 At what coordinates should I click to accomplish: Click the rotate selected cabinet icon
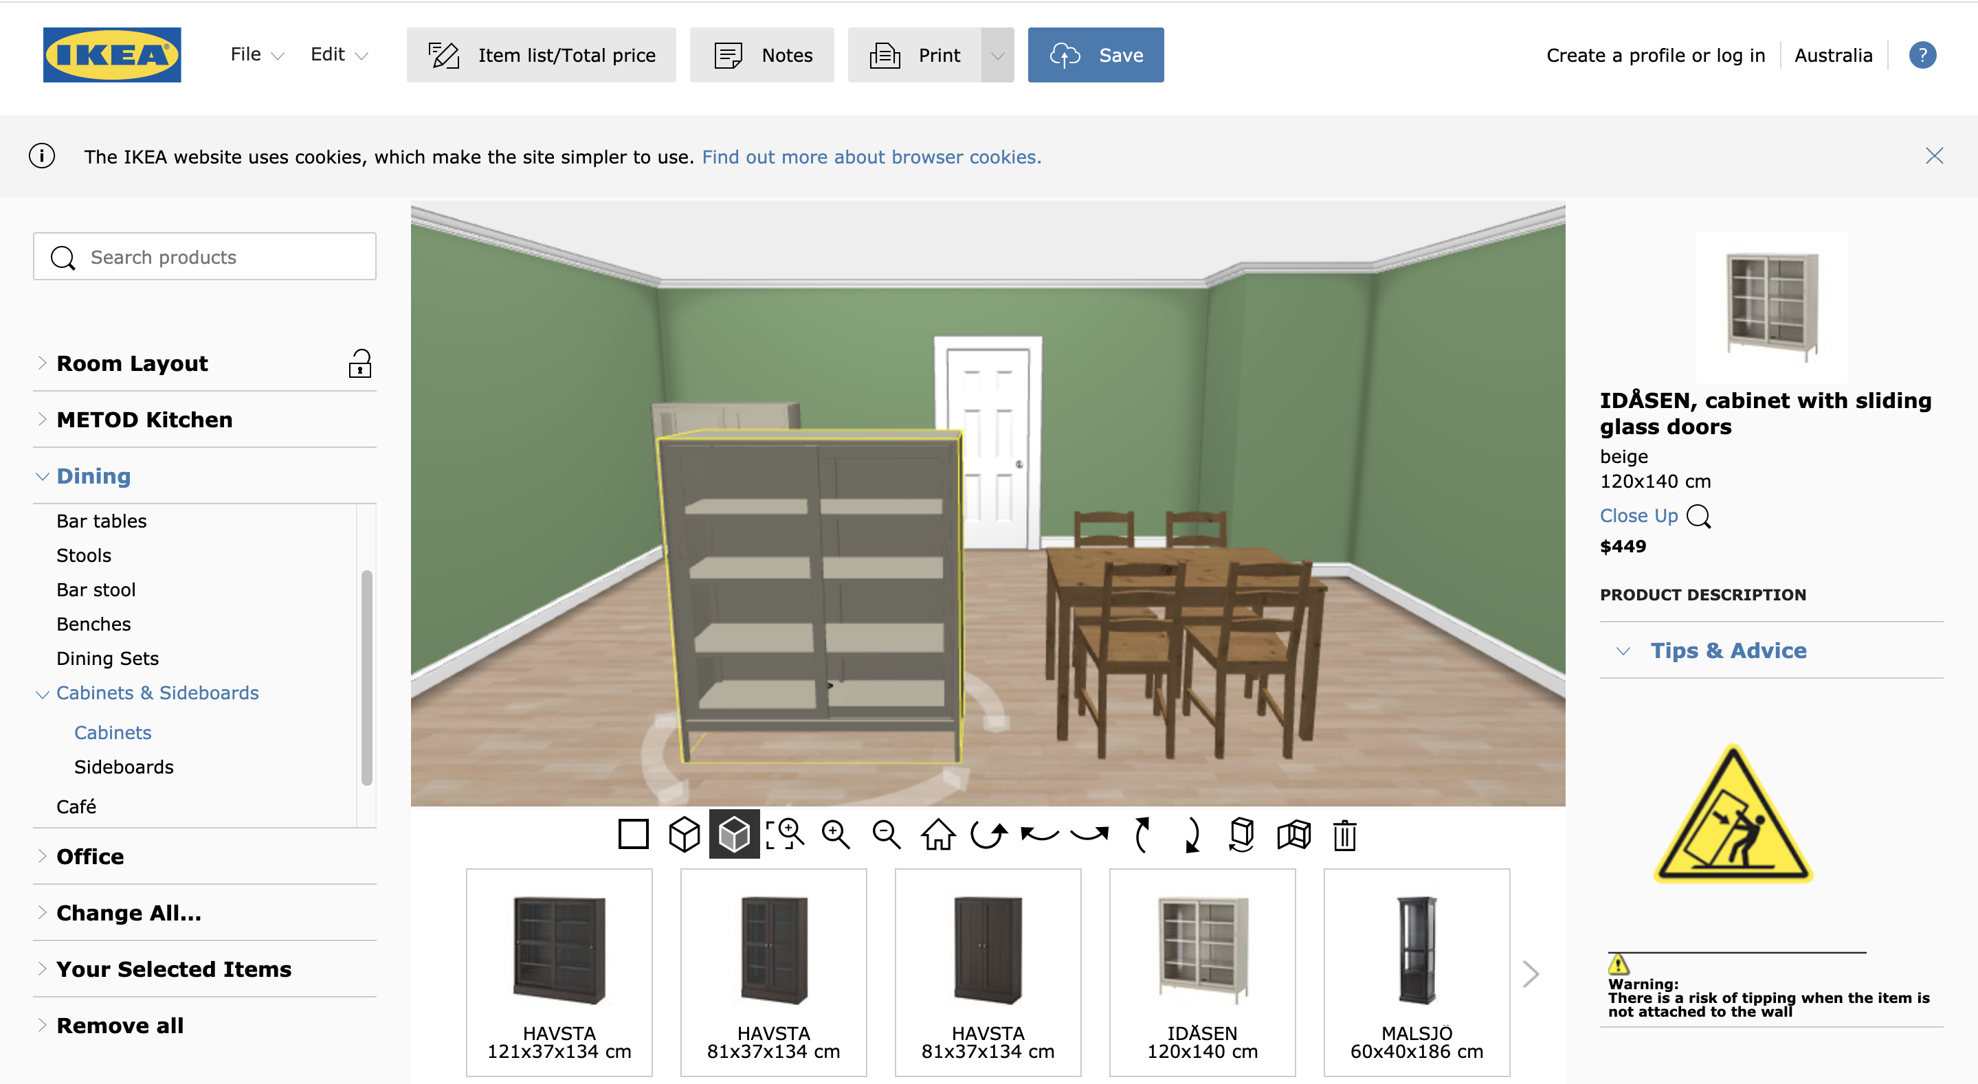tap(1242, 835)
